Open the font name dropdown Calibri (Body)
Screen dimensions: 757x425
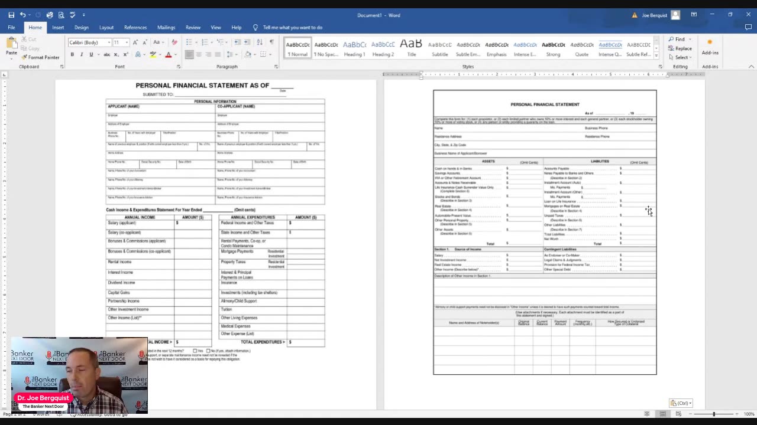point(108,42)
